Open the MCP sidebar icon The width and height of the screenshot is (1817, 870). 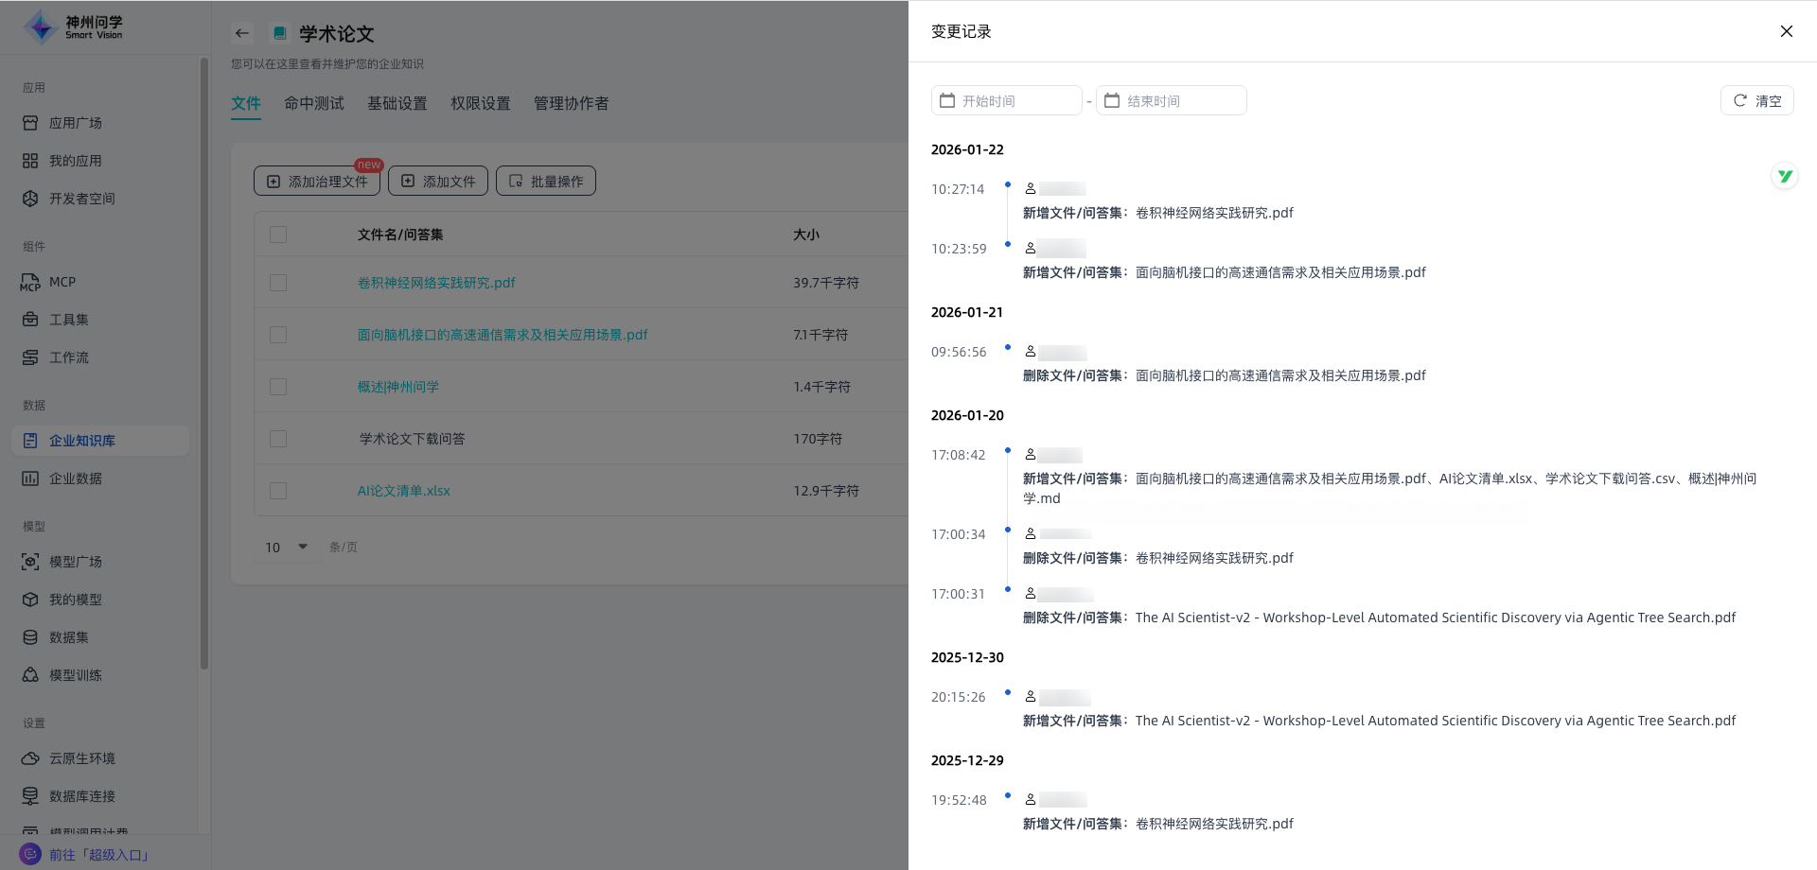pos(30,282)
